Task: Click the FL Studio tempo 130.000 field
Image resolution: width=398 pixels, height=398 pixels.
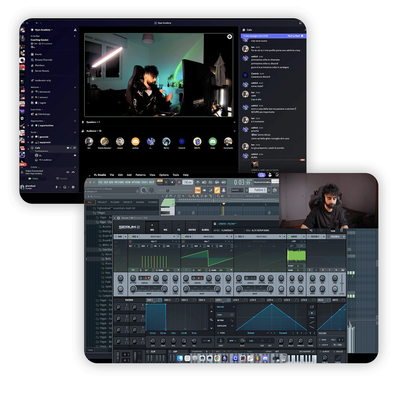Action: (187, 182)
